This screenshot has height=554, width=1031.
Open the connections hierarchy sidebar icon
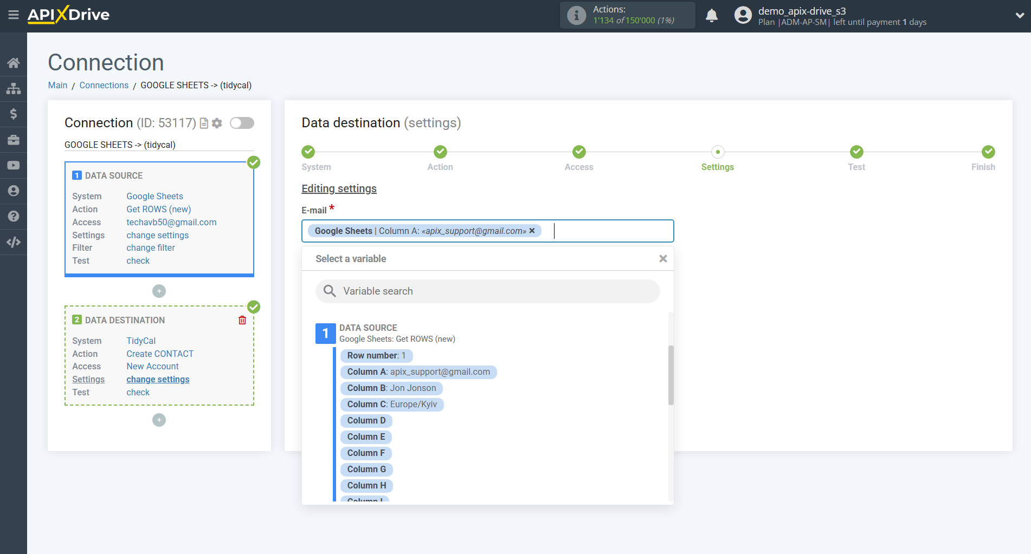pyautogui.click(x=14, y=88)
